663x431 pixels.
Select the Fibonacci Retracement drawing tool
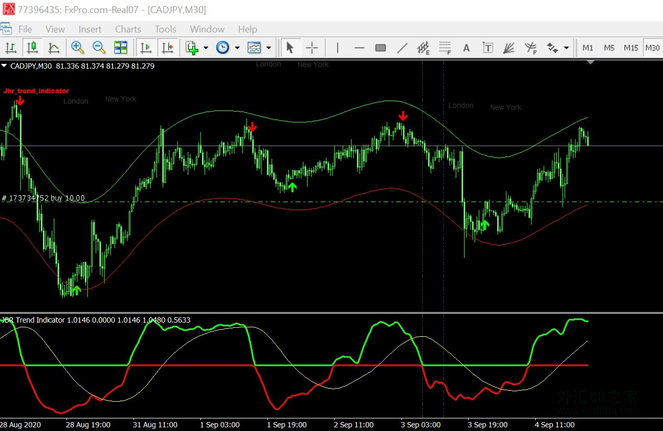tap(445, 48)
